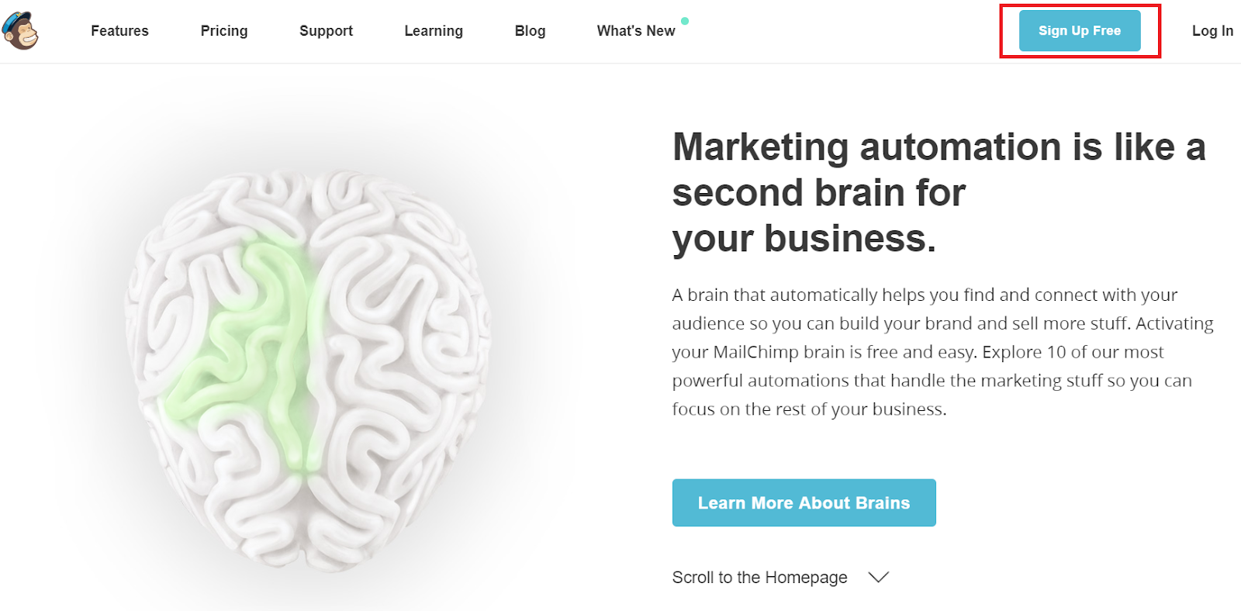
Task: Open What's New in the navigation bar
Action: [636, 31]
